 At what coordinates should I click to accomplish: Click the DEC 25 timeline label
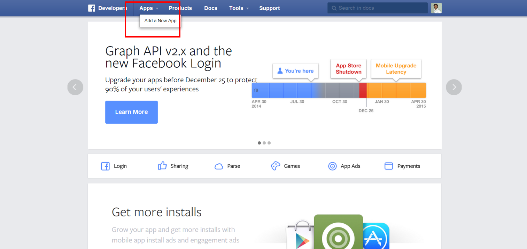366,111
